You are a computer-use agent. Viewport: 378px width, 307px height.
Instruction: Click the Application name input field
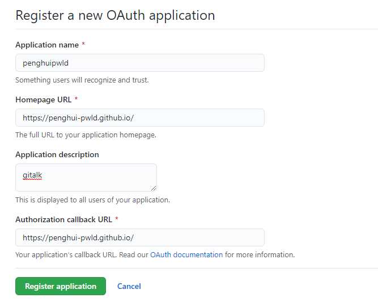click(139, 63)
